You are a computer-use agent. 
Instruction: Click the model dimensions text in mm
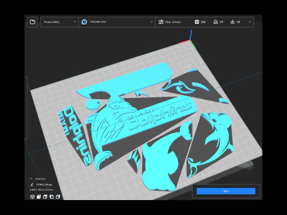click(x=41, y=190)
